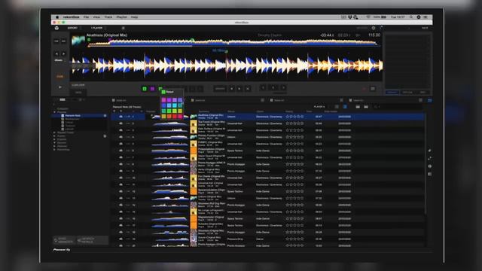Click the SYNC MANAGER button

64,240
